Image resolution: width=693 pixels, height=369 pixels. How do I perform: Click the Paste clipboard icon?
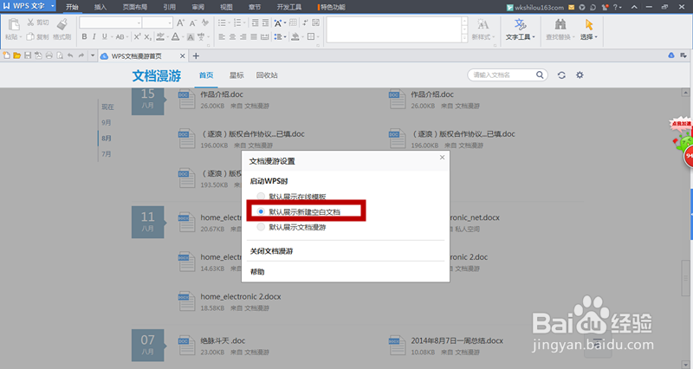tap(14, 25)
